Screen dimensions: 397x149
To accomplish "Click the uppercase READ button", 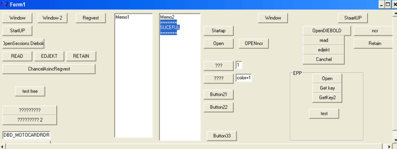I will tap(18, 56).
